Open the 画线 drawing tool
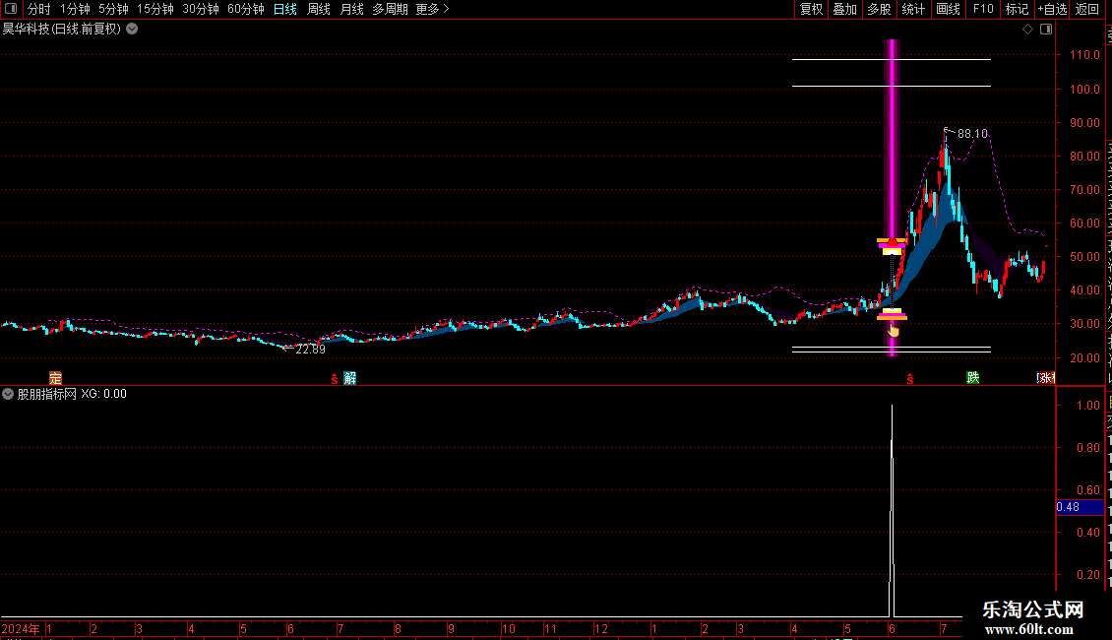Screen dimensions: 1112x640 pyautogui.click(x=948, y=9)
